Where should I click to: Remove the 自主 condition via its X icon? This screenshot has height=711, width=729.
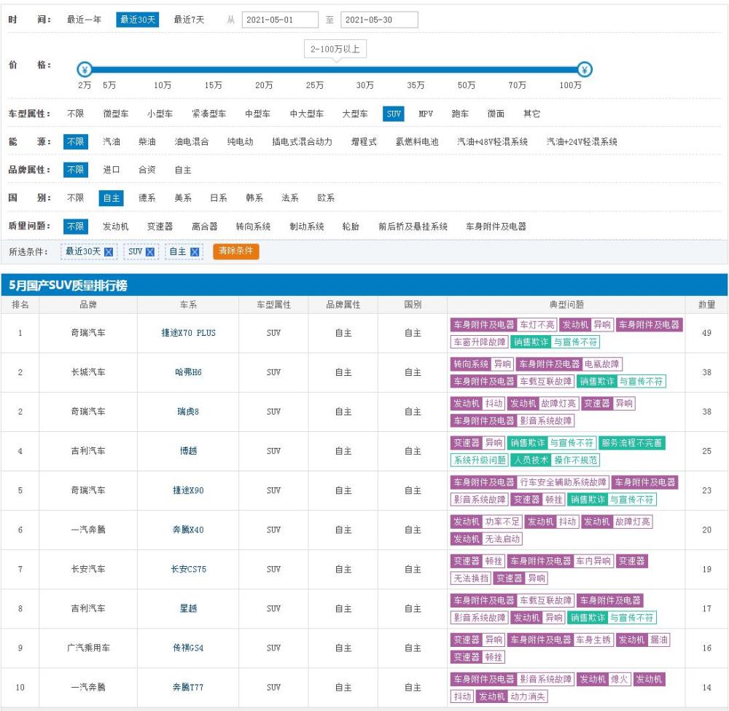point(195,252)
